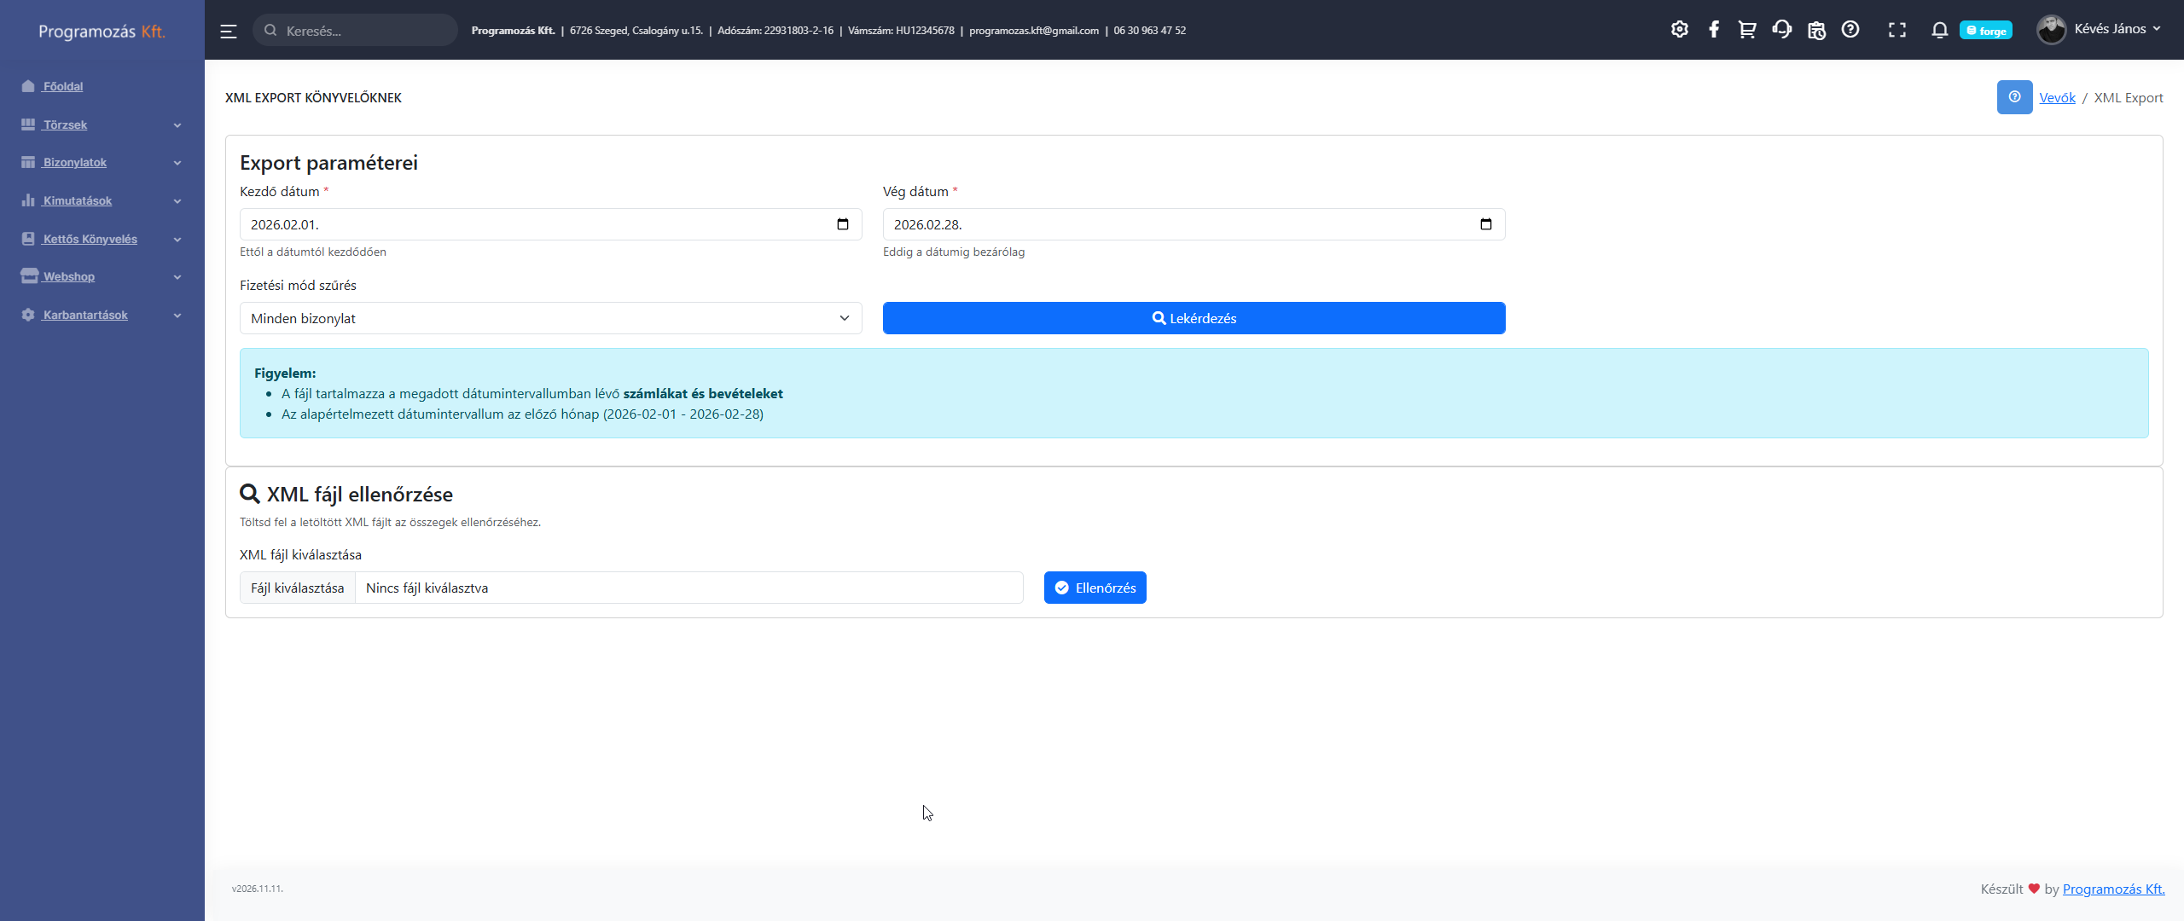Click the headset support icon
Viewport: 2184px width, 921px height.
click(x=1781, y=30)
